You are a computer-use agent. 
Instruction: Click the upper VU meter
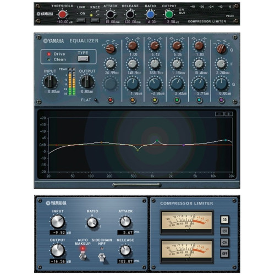187,222
